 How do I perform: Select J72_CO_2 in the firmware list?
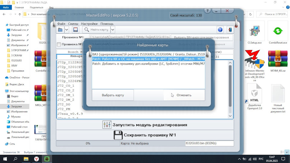[x=66, y=90]
